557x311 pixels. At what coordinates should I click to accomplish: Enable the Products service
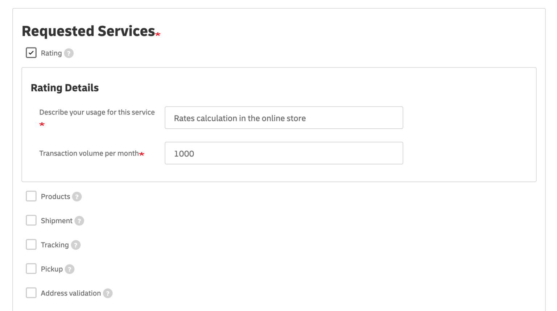coord(31,196)
